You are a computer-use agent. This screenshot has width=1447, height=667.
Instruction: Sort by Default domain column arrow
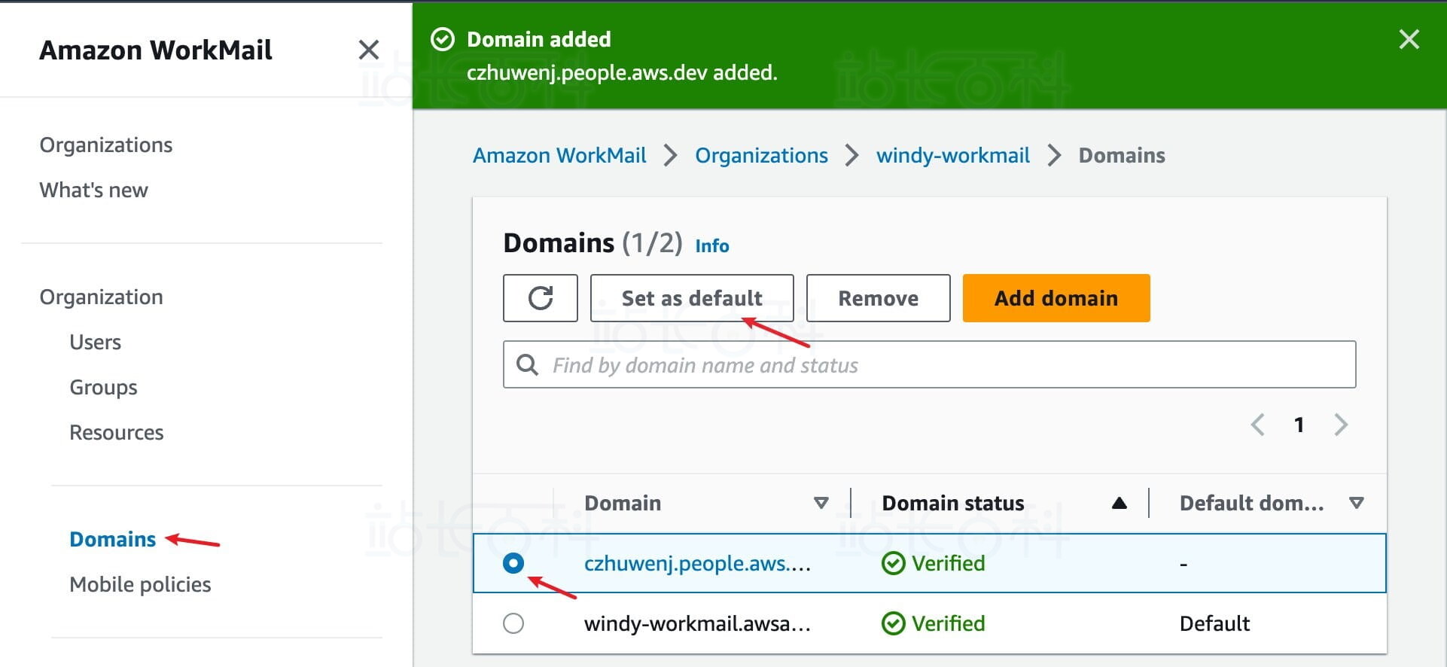click(1356, 503)
